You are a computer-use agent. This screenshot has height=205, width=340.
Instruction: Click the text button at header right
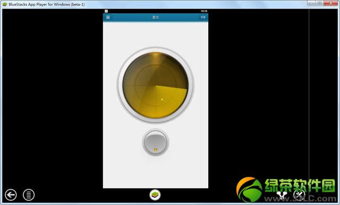pyautogui.click(x=203, y=17)
